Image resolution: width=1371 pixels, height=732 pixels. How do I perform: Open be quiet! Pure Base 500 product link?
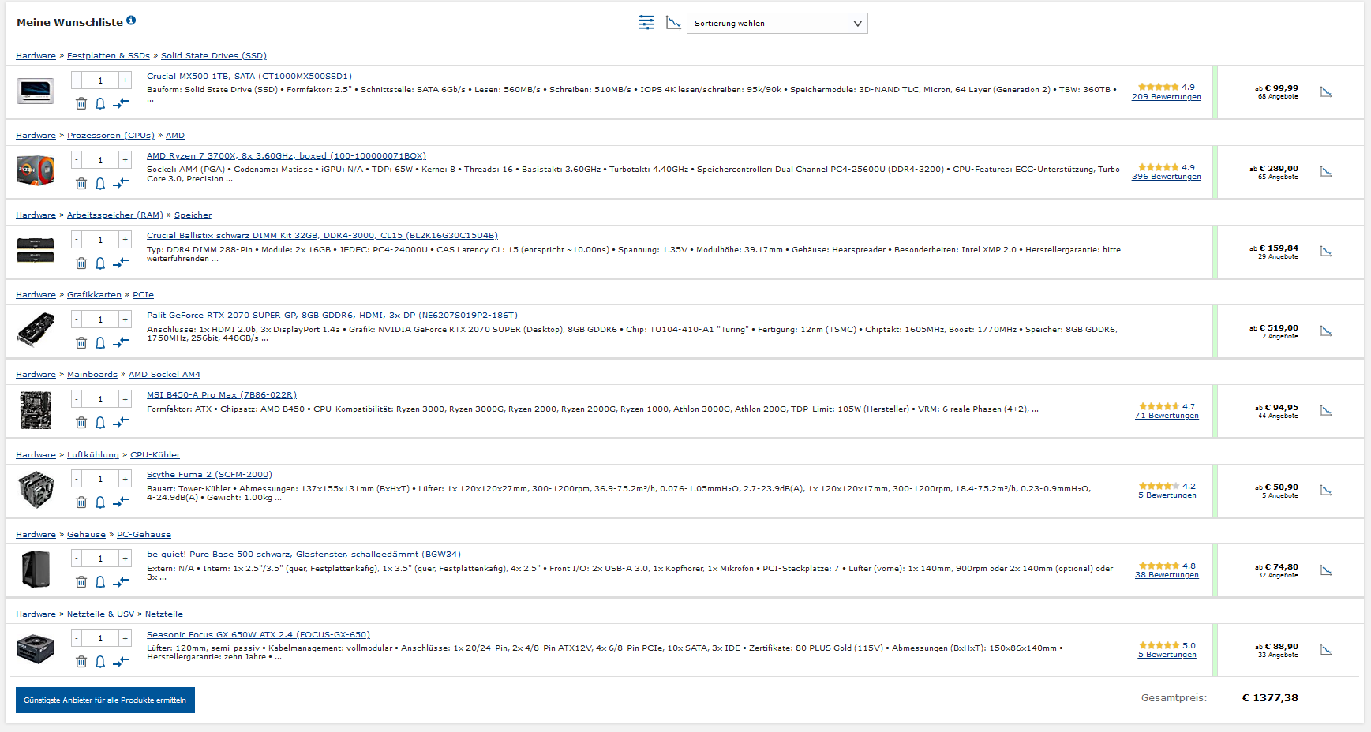coord(304,555)
